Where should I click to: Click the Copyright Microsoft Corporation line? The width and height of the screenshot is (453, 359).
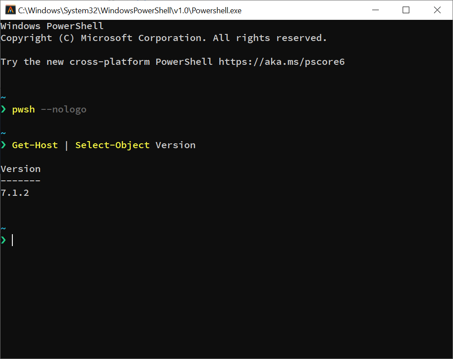pyautogui.click(x=163, y=37)
